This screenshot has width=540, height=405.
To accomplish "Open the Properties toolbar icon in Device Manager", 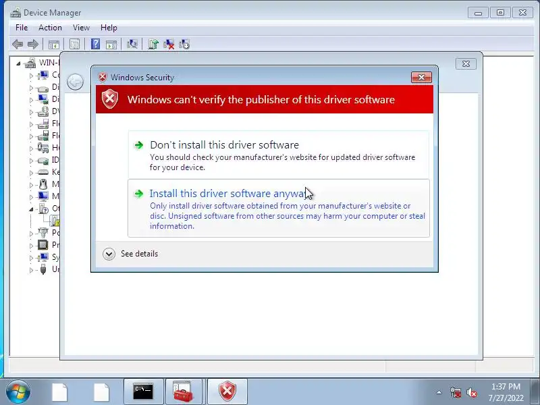I will pos(74,44).
